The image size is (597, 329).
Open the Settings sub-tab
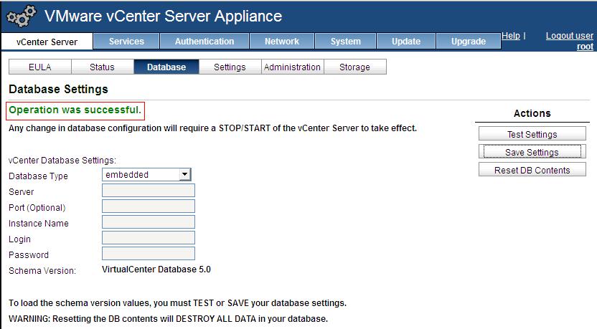(x=230, y=67)
